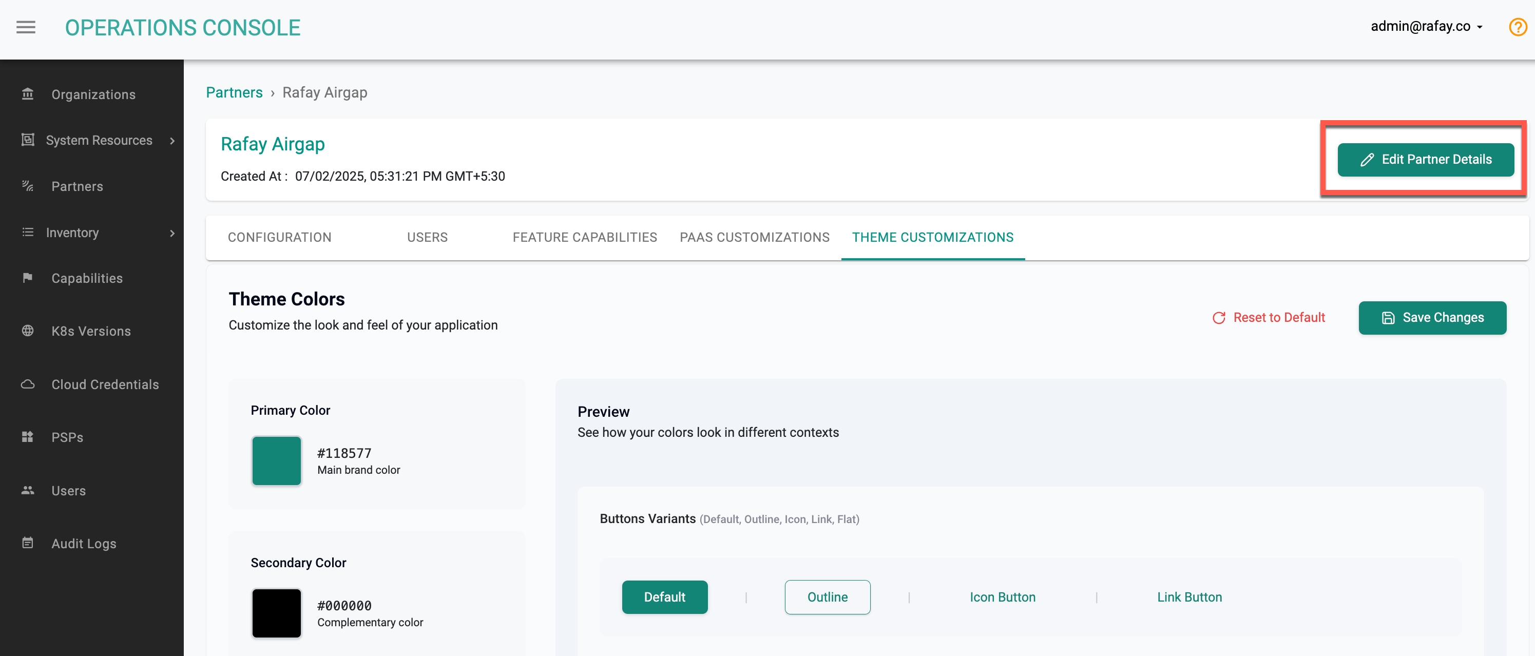Screen dimensions: 1535x656
Task: Open the Feature Capabilities tab
Action: tap(585, 237)
